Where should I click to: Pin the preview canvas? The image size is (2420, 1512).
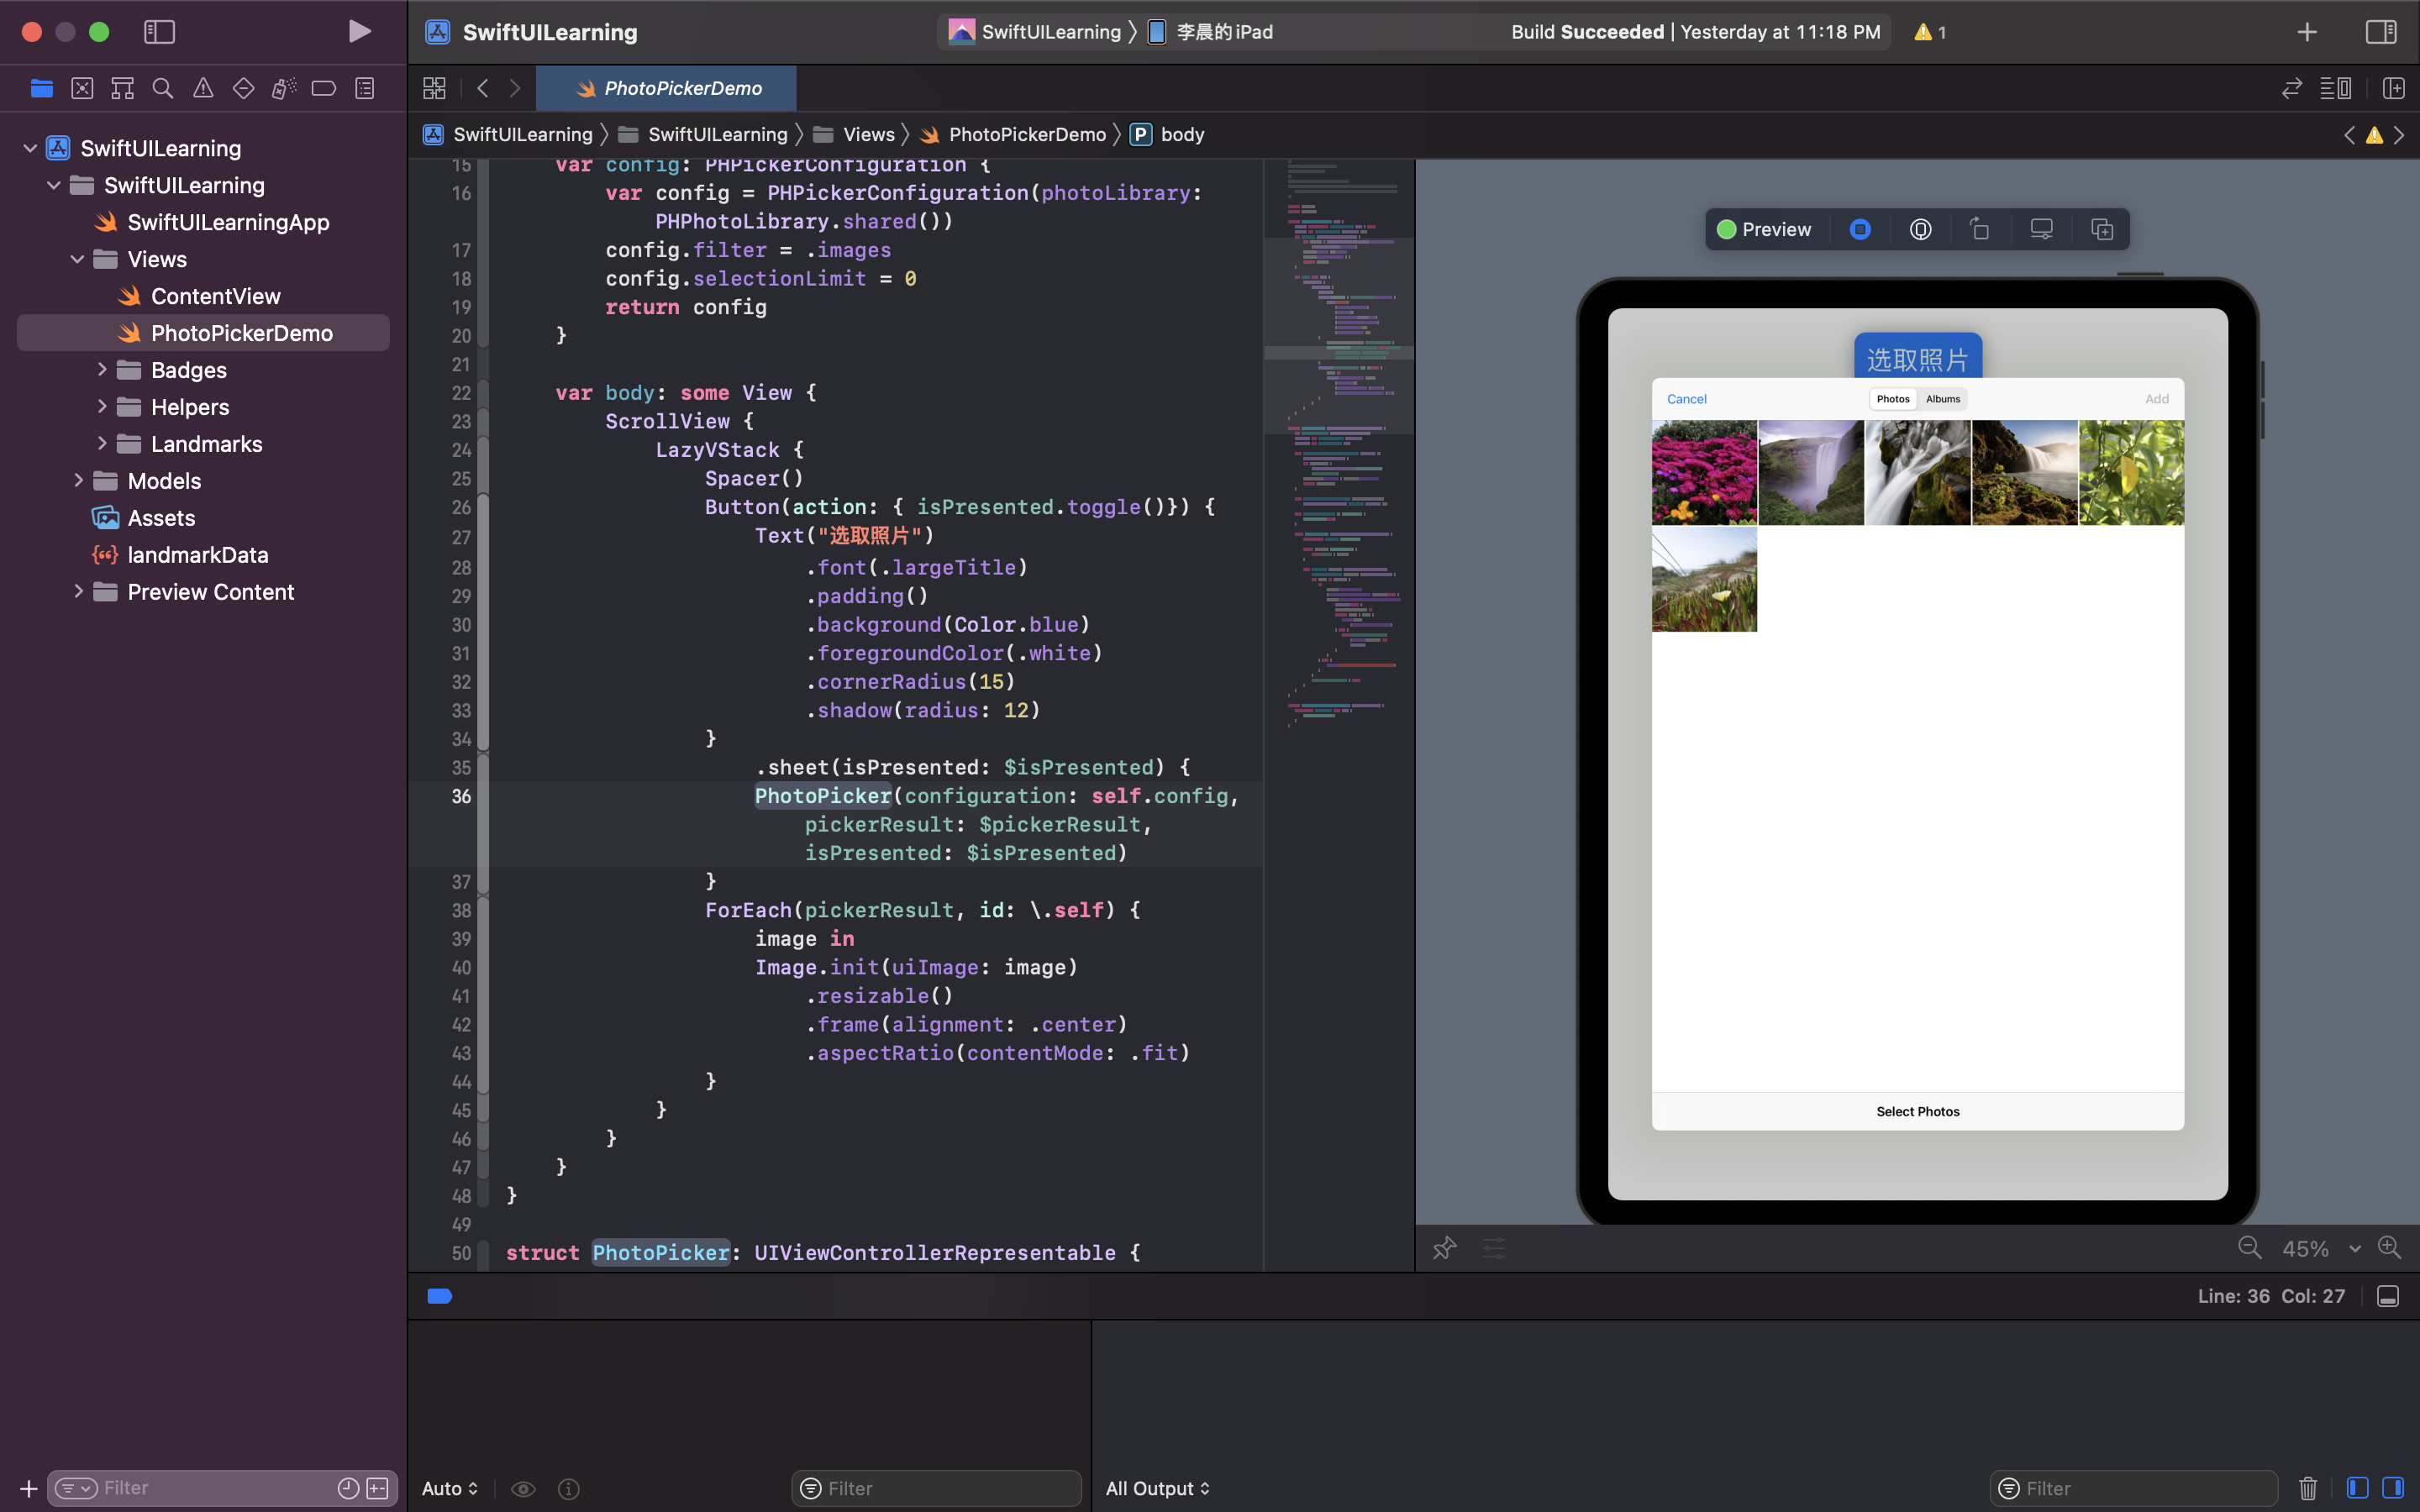(1444, 1248)
